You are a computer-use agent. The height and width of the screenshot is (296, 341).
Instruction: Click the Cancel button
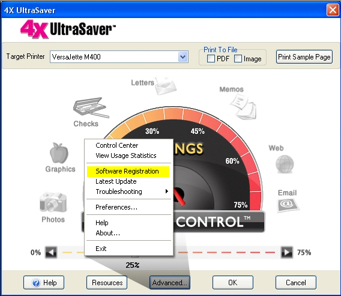click(296, 283)
